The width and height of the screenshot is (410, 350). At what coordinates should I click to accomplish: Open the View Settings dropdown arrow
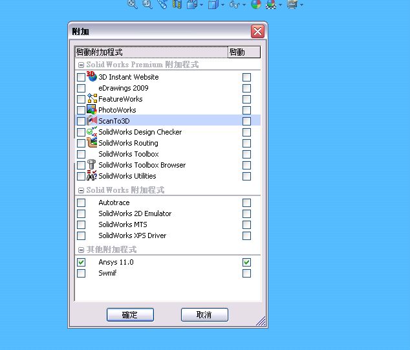pyautogui.click(x=301, y=5)
